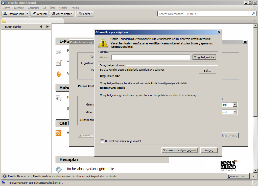Open the Giden row dropdown arrow
Screen dimensions: 258x186
235,112
